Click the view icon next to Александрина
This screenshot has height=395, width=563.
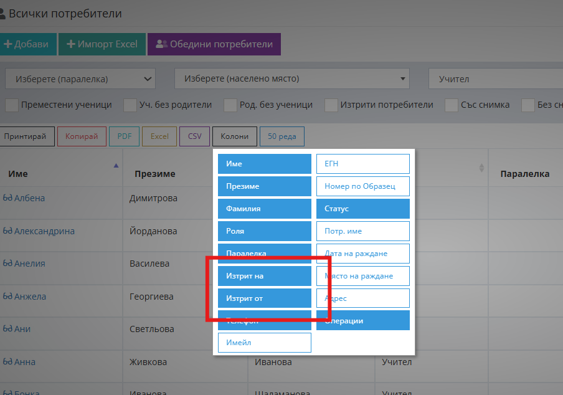7,231
